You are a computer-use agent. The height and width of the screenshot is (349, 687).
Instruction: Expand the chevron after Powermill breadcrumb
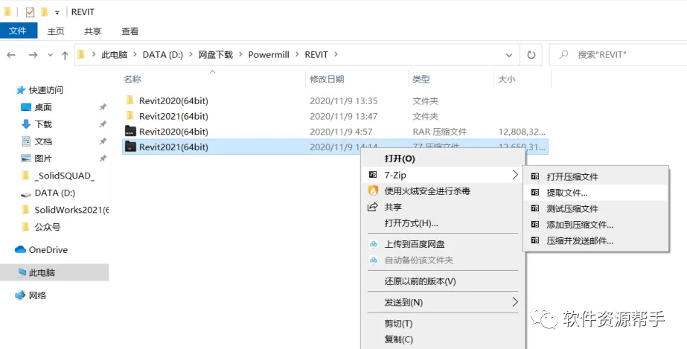click(297, 55)
